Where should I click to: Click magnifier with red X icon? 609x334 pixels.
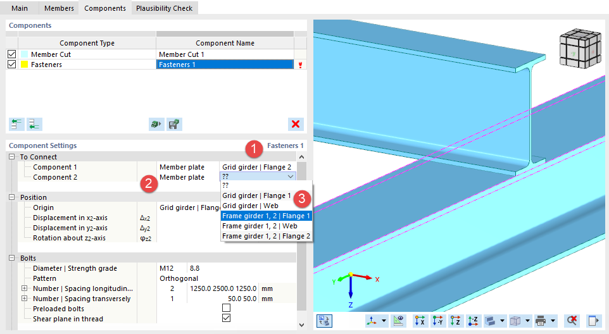tap(572, 321)
